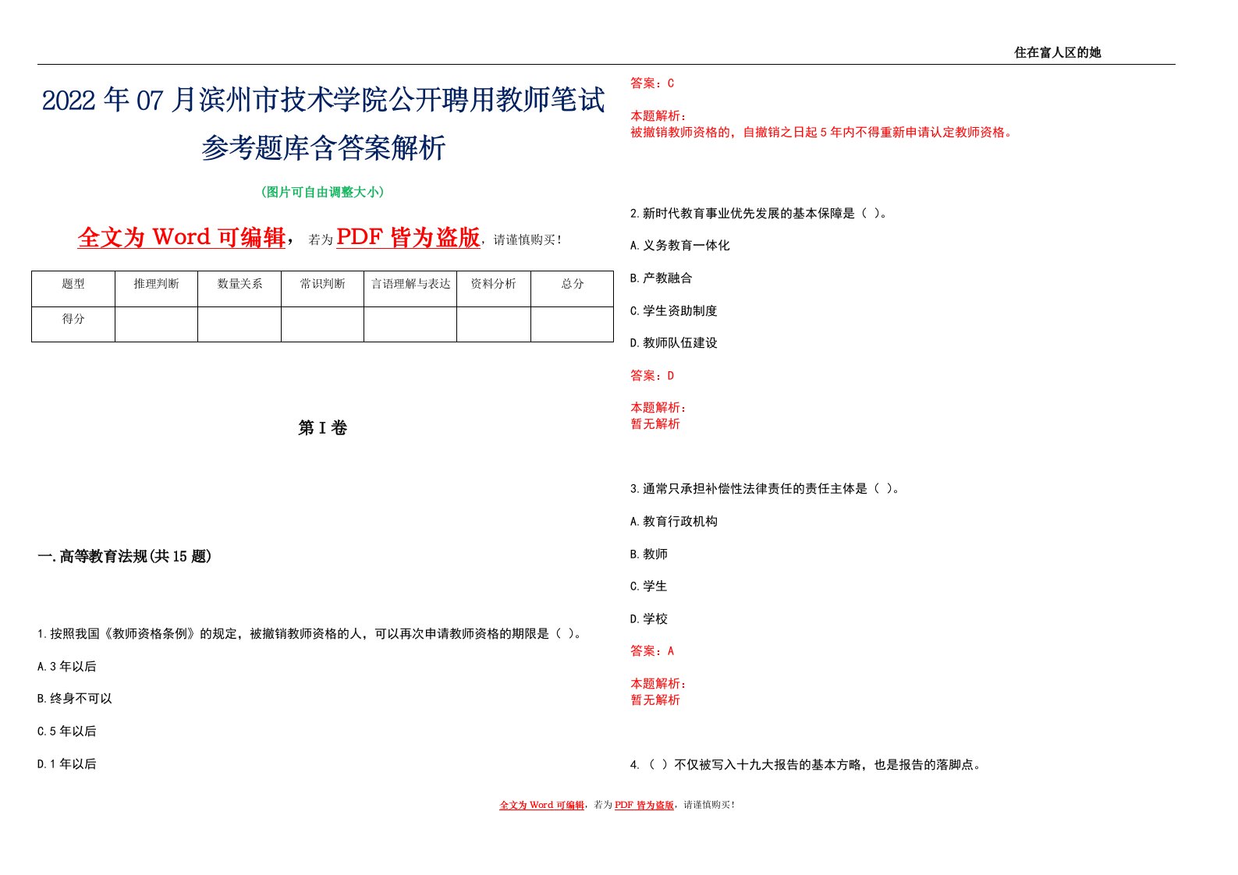Click the 请谨慎购买 notice under the title
The width and height of the screenshot is (1238, 875).
point(527,240)
